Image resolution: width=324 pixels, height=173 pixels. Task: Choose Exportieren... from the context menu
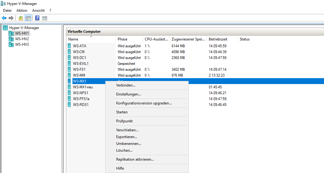147,137
